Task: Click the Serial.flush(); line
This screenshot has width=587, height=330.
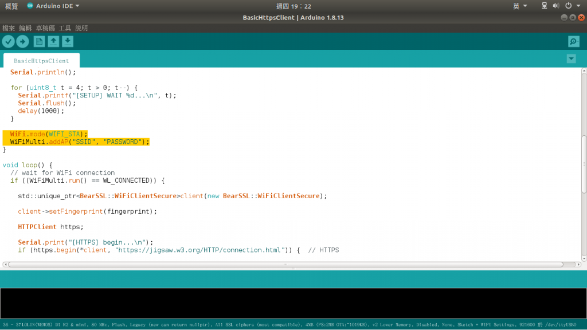Action: pyautogui.click(x=47, y=103)
